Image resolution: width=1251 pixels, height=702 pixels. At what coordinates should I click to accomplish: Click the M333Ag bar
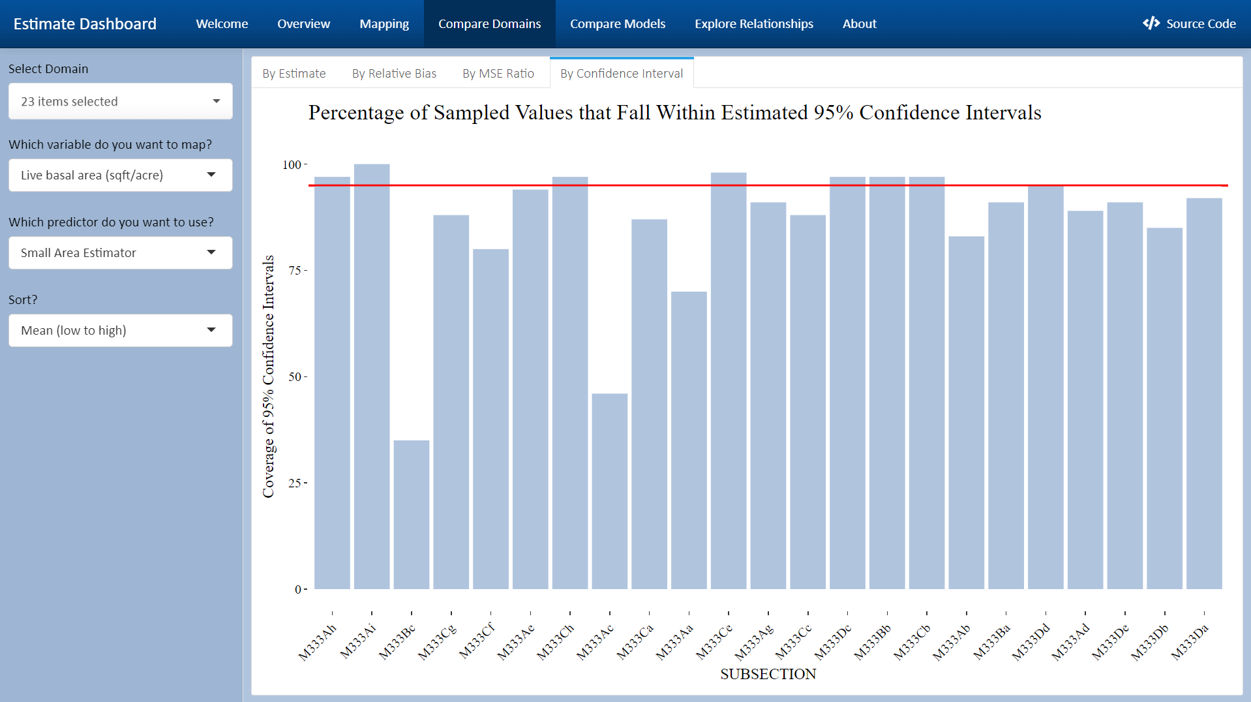[x=768, y=396]
